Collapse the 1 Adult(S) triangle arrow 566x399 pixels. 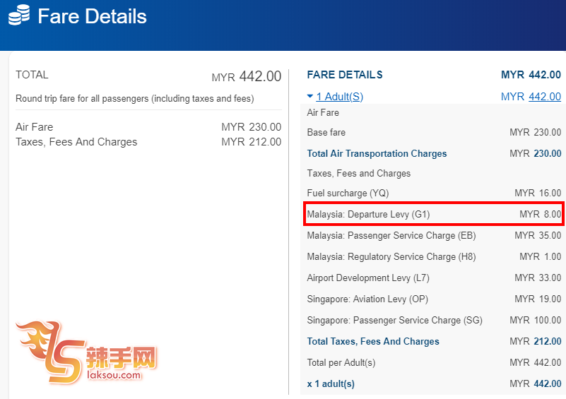point(310,97)
